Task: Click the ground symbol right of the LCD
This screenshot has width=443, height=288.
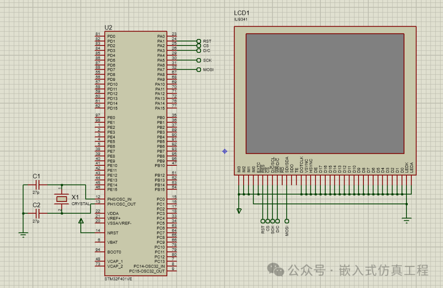Action: coord(406,220)
